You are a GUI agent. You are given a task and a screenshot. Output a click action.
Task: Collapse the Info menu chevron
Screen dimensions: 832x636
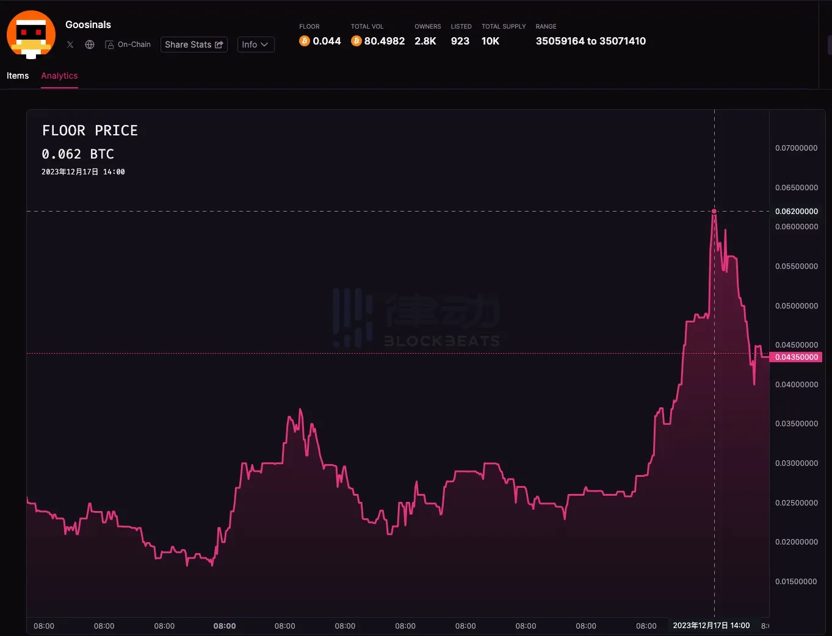[264, 45]
